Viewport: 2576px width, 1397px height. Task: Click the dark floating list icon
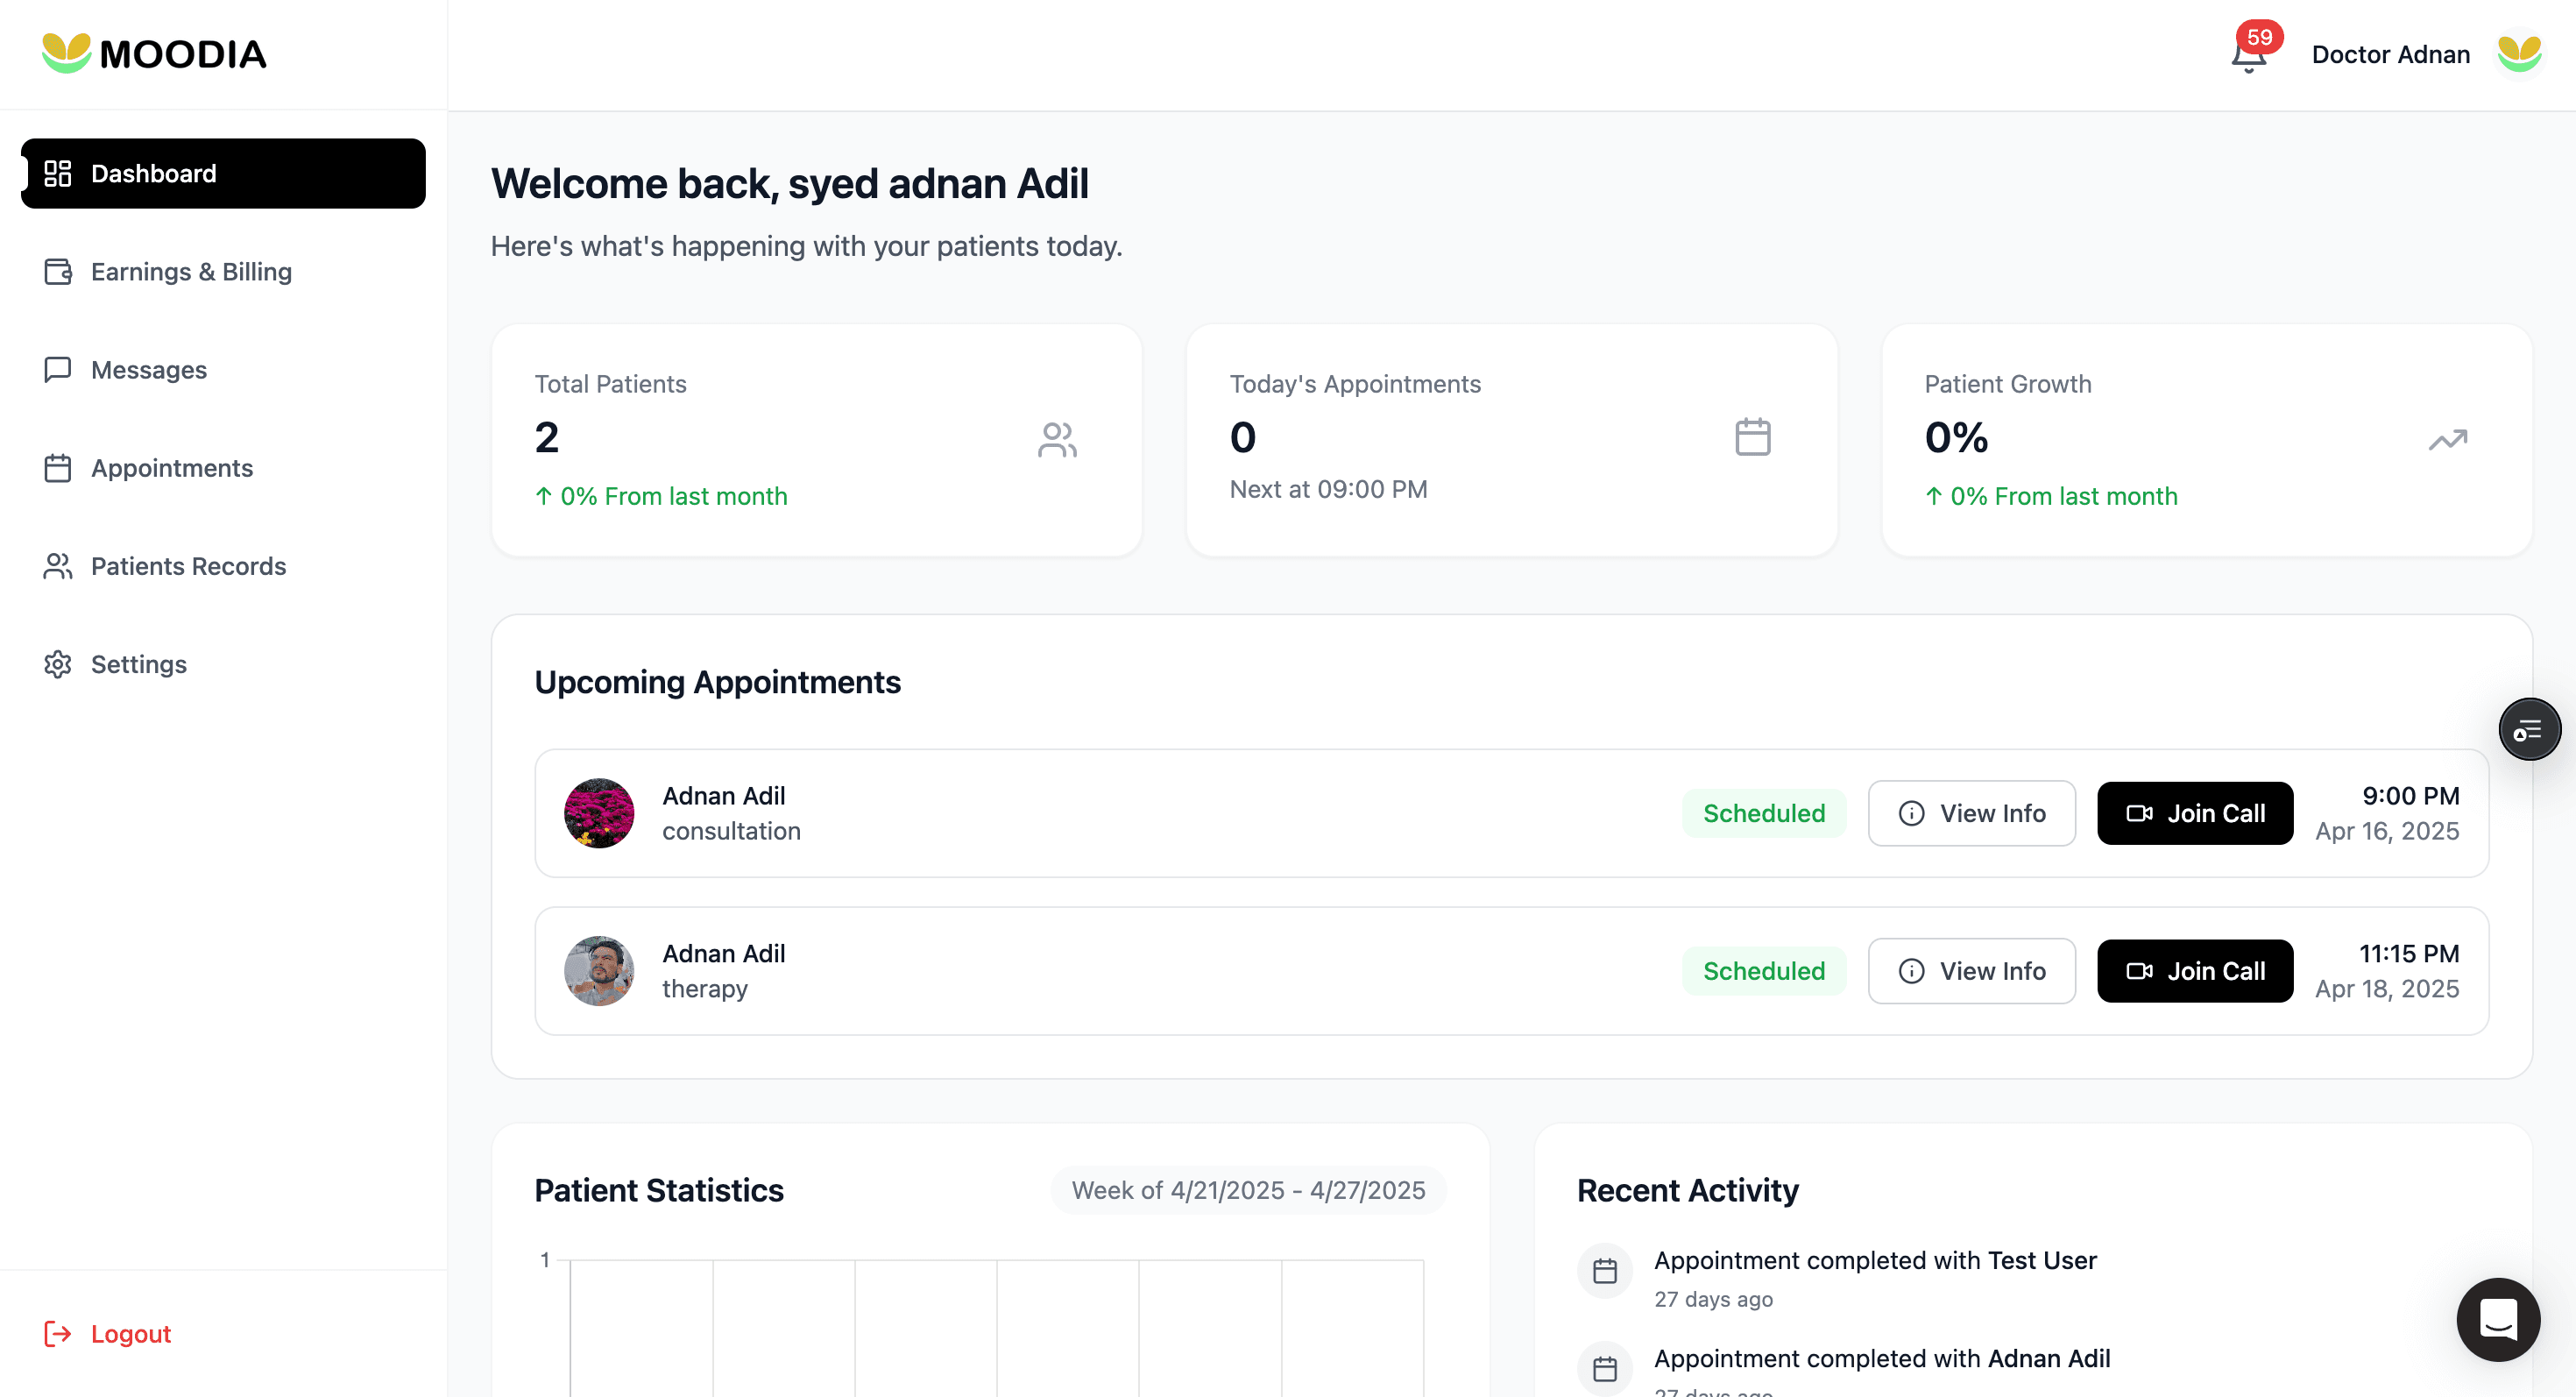click(x=2528, y=729)
